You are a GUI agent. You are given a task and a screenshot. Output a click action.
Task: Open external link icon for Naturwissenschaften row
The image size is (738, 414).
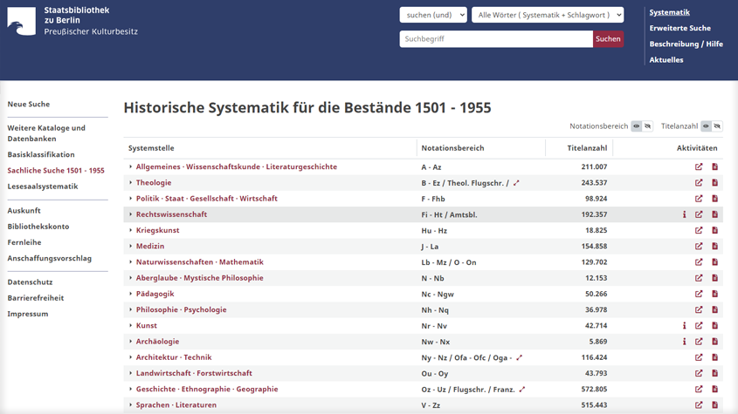699,262
